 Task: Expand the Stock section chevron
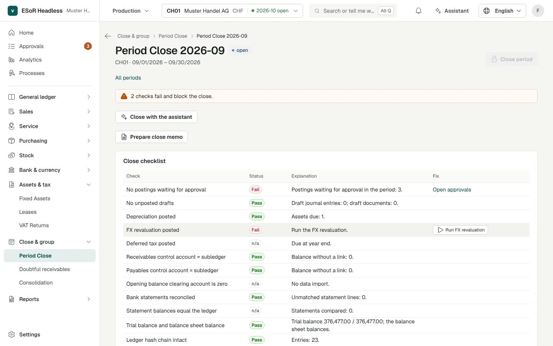(89, 155)
